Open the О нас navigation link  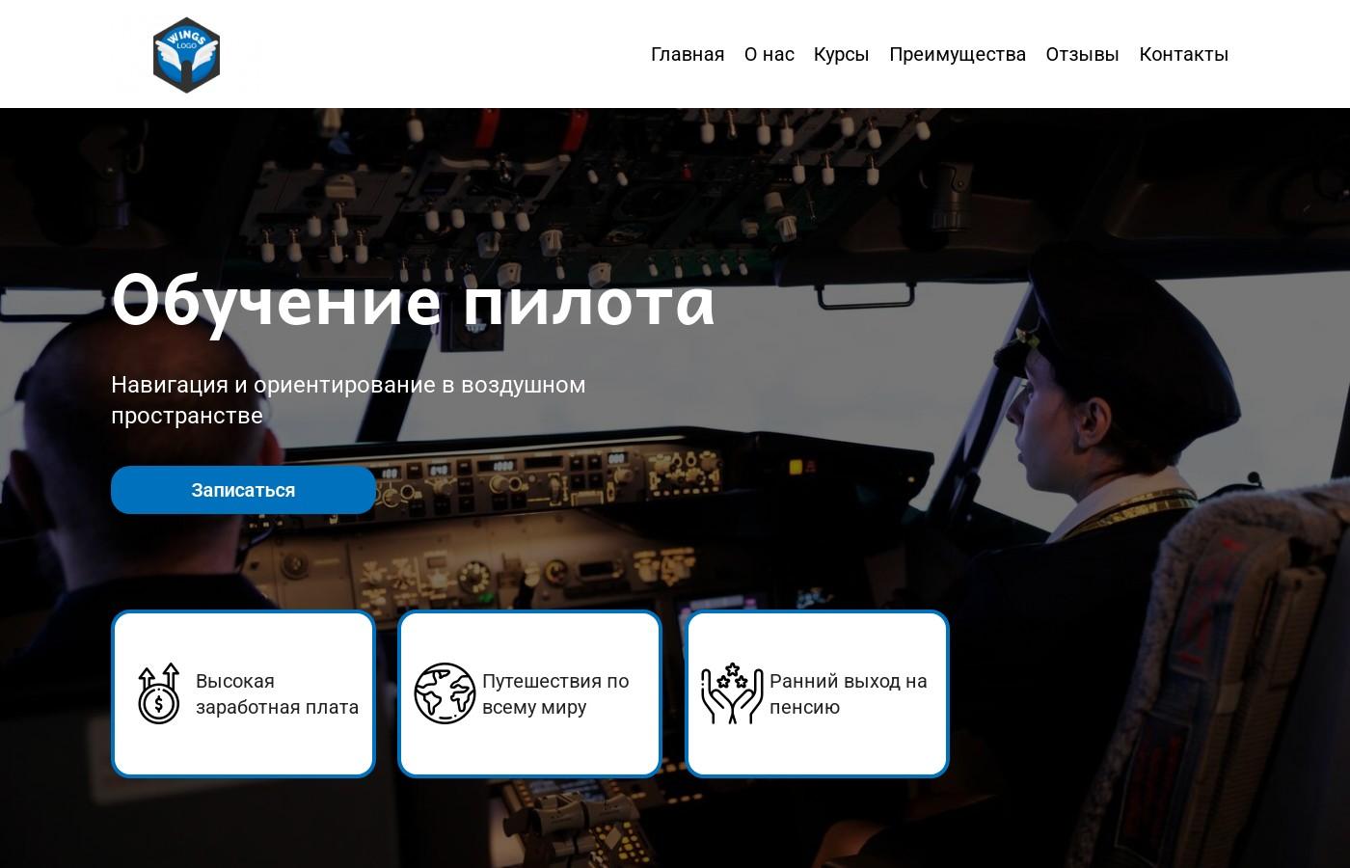769,54
